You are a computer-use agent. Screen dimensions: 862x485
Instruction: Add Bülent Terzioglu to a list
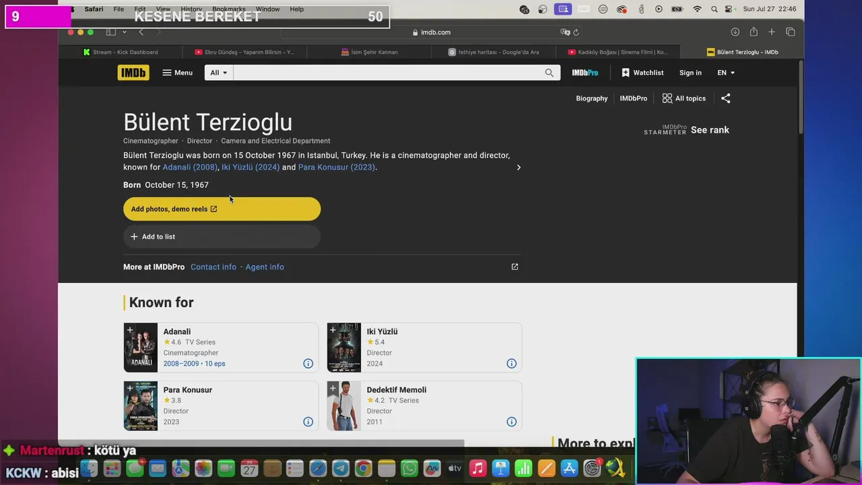tap(222, 236)
